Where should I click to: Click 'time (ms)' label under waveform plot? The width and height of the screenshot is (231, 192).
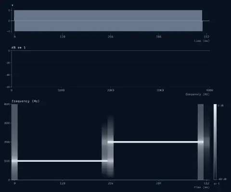202,41
